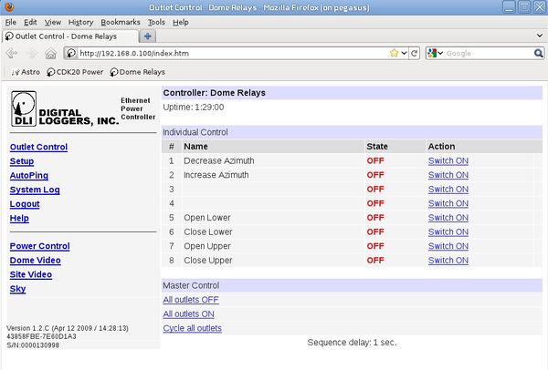This screenshot has height=370, width=548.
Task: Open the list all tabs dropdown
Action: tap(540, 36)
